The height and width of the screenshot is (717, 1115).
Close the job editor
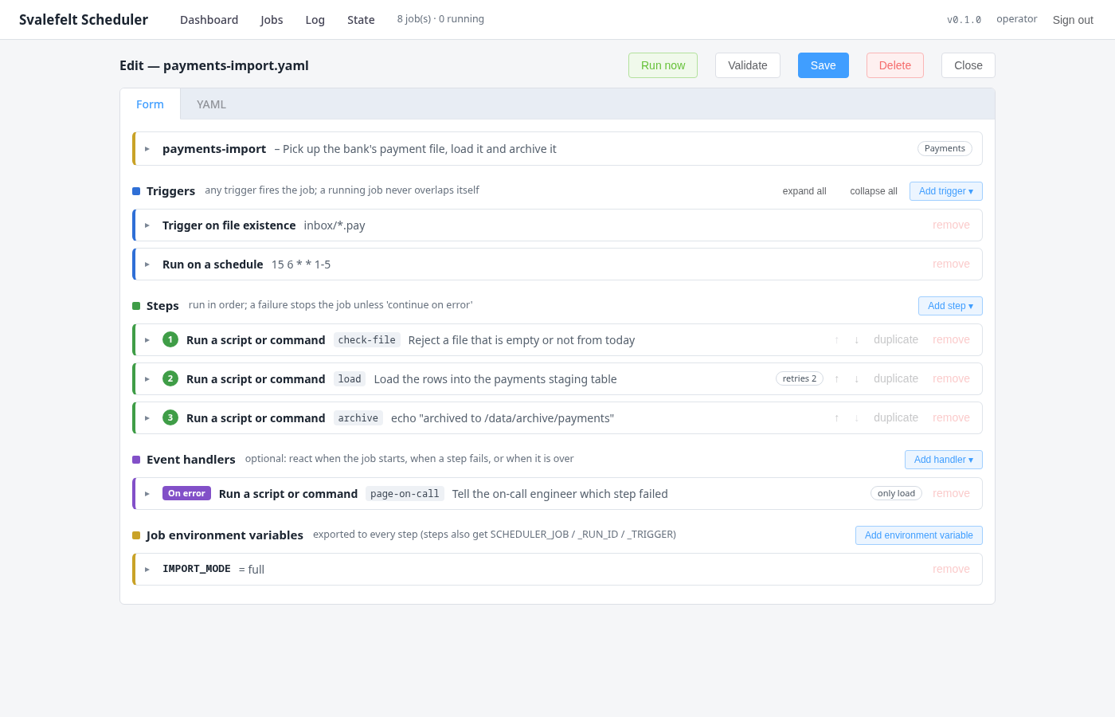[968, 65]
